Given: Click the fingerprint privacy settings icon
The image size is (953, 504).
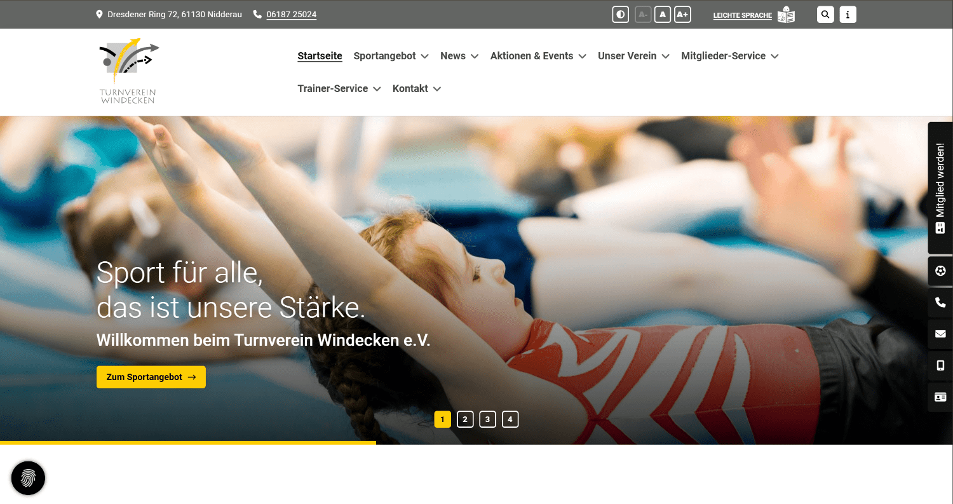Looking at the screenshot, I should point(28,478).
